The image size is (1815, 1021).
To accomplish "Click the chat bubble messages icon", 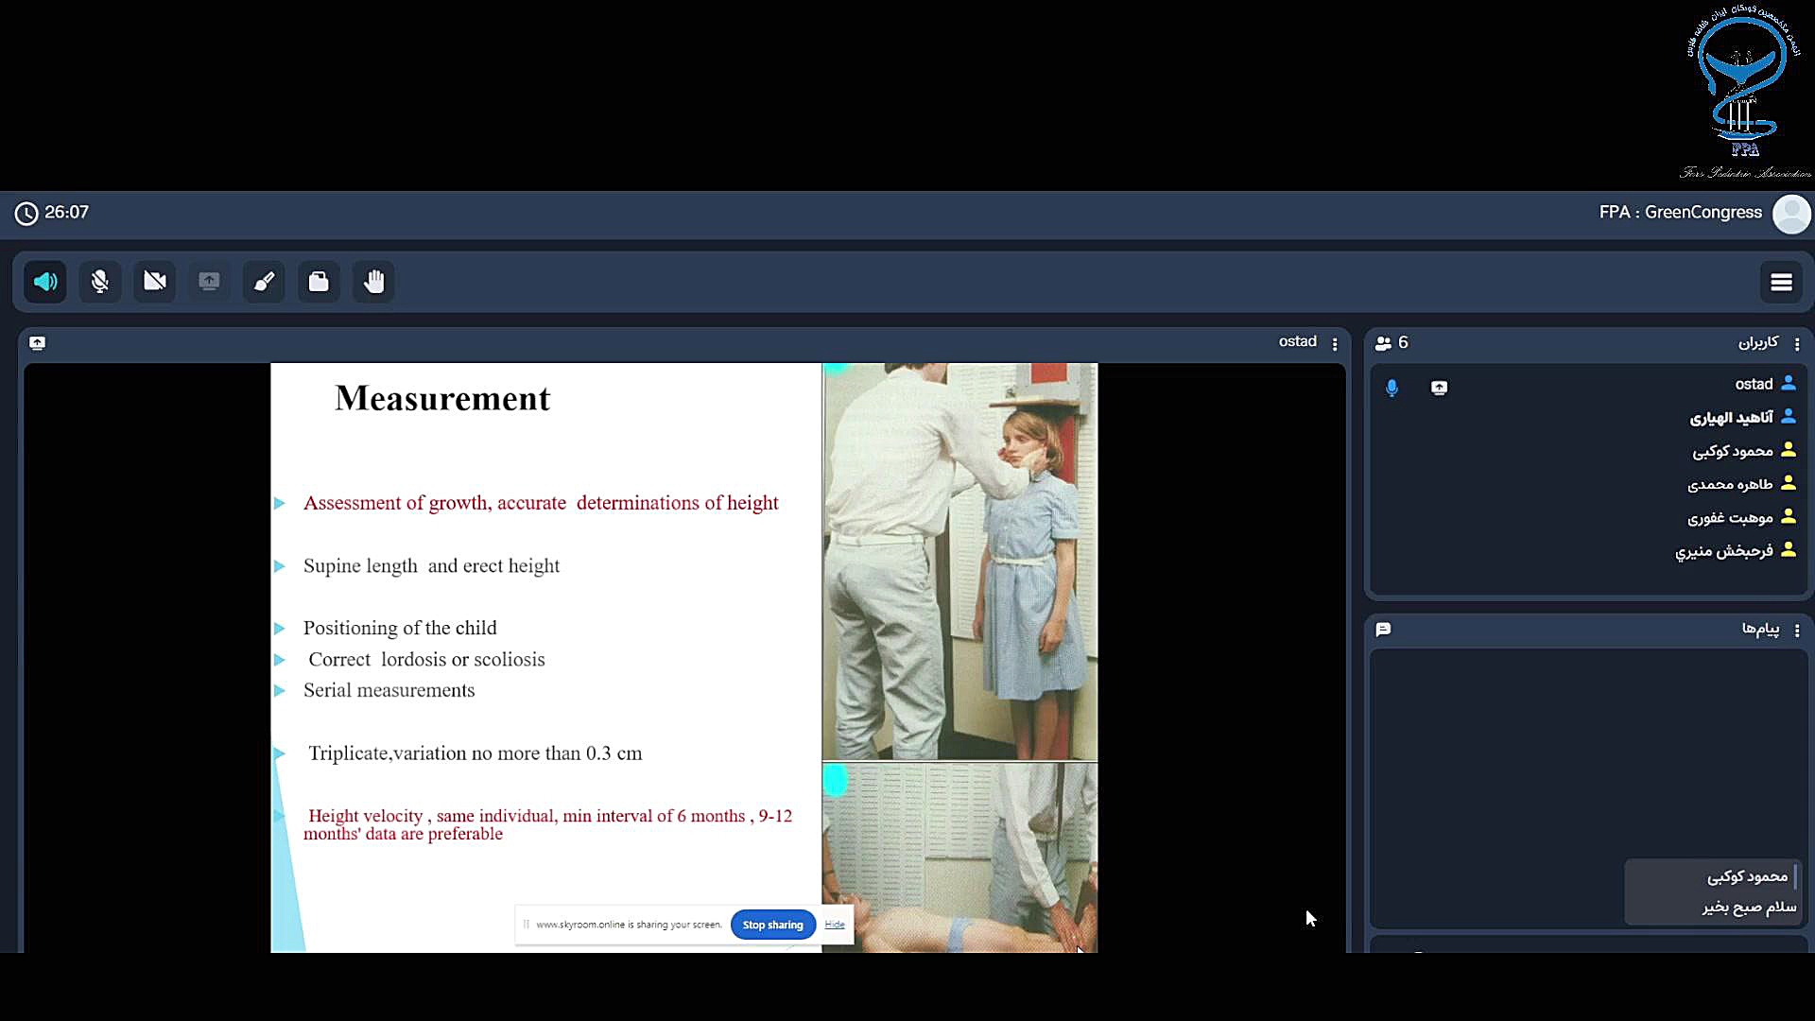I will (x=1384, y=630).
